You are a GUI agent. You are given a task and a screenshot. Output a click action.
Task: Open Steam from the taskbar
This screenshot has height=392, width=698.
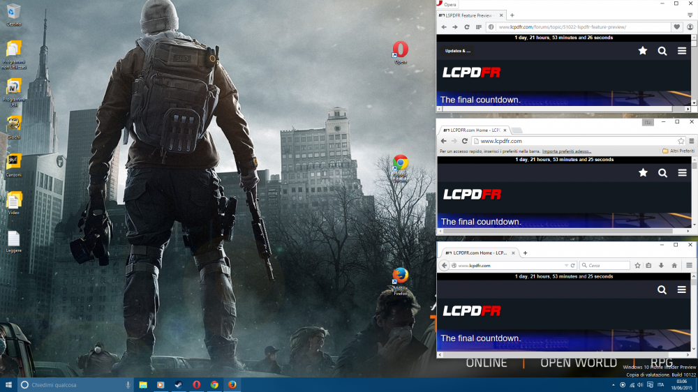179,385
